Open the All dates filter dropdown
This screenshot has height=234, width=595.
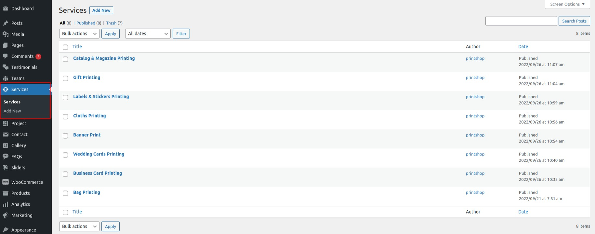pyautogui.click(x=148, y=33)
